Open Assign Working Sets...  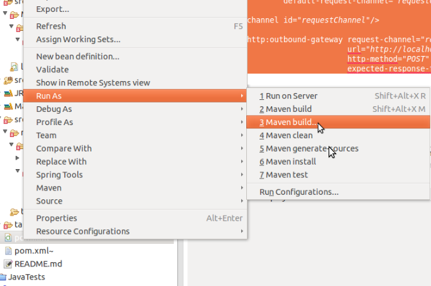135,40
